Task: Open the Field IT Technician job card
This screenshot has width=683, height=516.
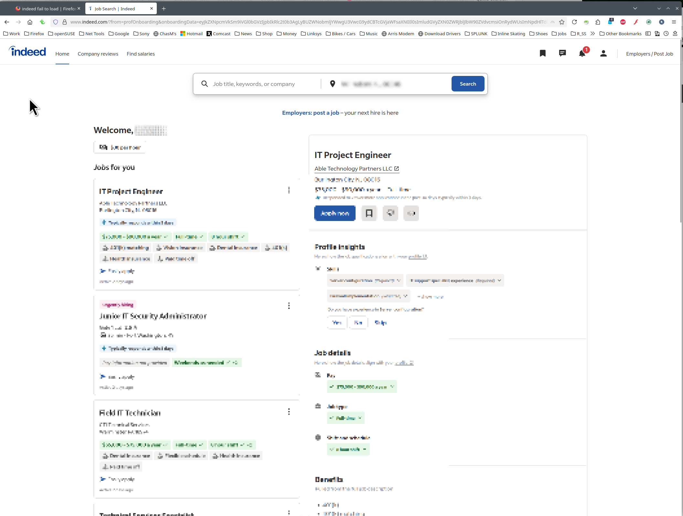Action: pyautogui.click(x=197, y=449)
